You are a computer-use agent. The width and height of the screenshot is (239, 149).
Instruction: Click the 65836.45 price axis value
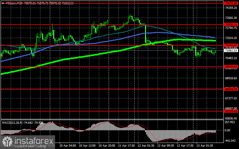[231, 118]
